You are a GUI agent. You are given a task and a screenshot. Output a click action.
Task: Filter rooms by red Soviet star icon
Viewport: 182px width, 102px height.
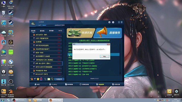[32, 79]
